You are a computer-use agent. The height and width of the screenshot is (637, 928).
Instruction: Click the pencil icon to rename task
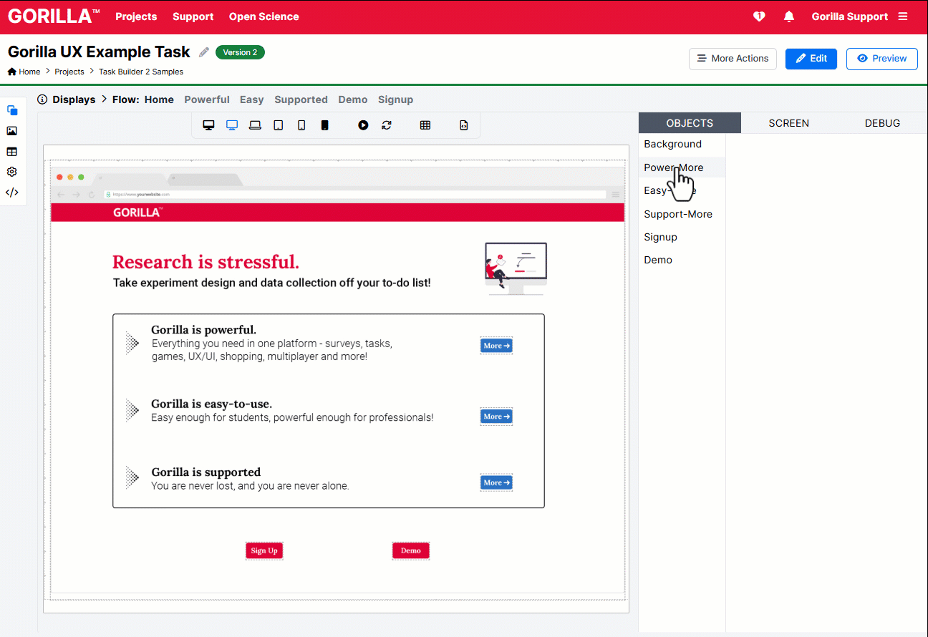(204, 52)
